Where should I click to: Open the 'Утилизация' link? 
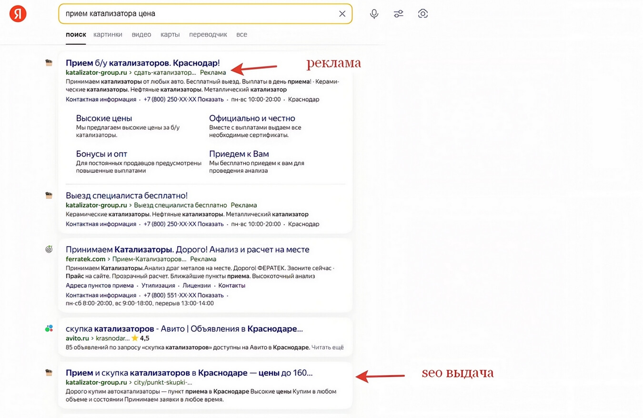pyautogui.click(x=158, y=286)
